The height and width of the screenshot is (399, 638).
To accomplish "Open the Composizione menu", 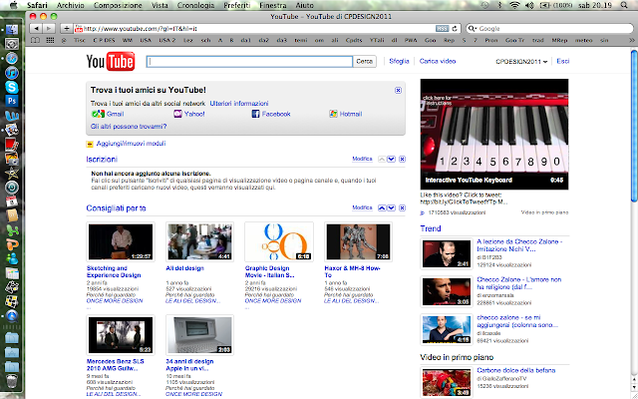I will click(118, 5).
